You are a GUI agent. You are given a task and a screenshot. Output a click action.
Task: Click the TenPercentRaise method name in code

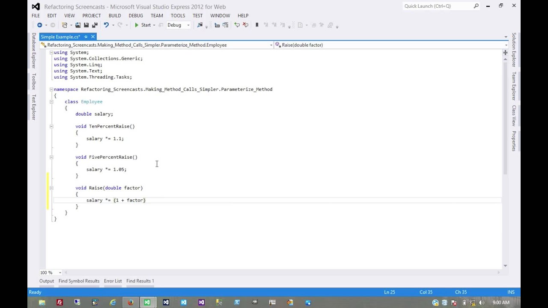(110, 126)
